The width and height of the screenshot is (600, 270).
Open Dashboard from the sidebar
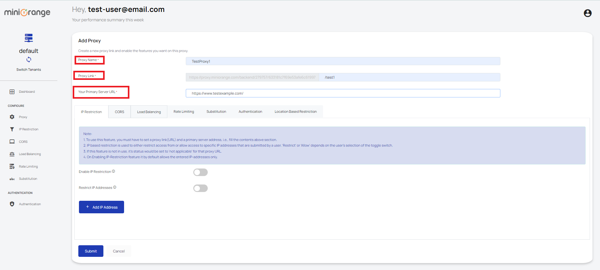27,92
